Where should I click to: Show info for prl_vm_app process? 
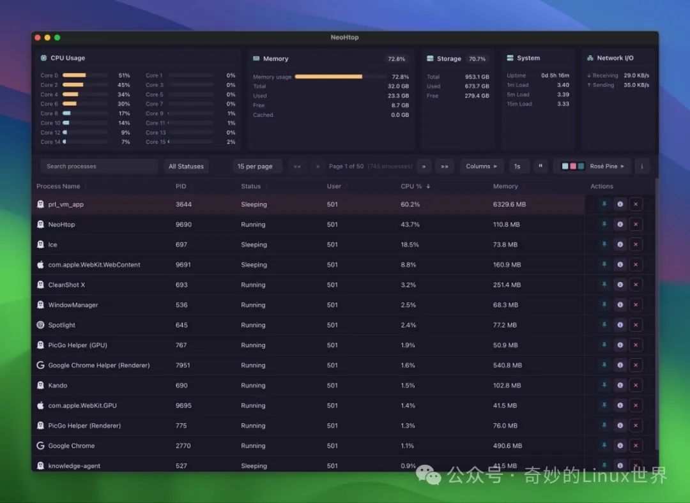pos(620,204)
